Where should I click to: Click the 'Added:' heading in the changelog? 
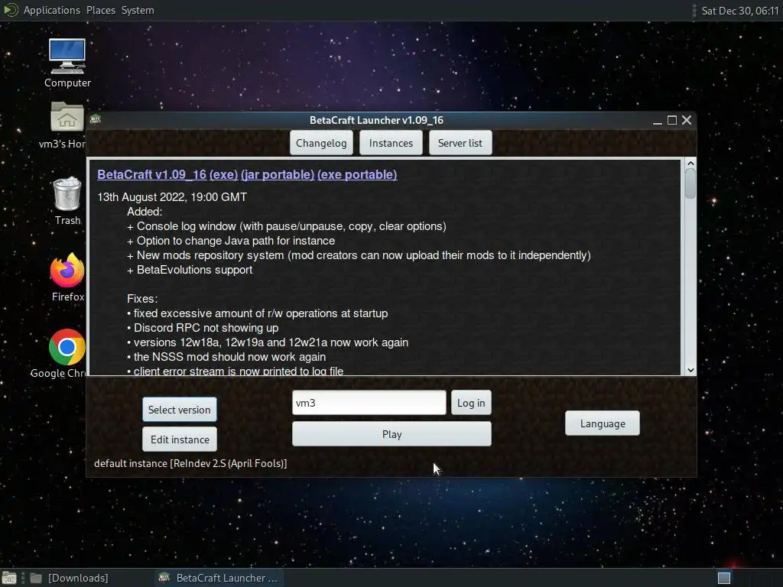(145, 212)
